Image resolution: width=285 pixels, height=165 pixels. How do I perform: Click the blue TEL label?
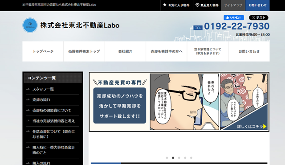point(198,28)
